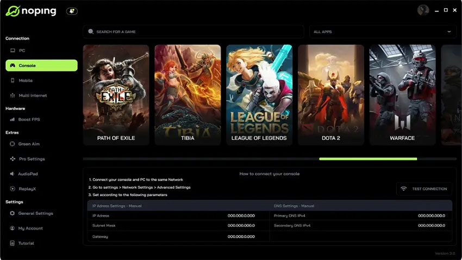Click the AudioPad speaker icon
This screenshot has height=260, width=462.
[x=12, y=174]
